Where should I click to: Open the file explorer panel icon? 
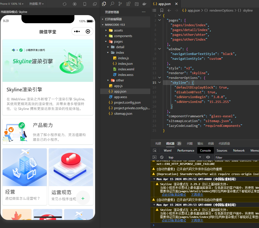click(x=104, y=4)
